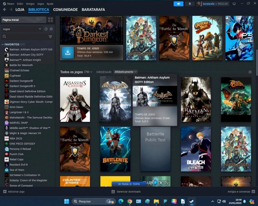
Task: Open the Amigos menu
Action: [30, 4]
